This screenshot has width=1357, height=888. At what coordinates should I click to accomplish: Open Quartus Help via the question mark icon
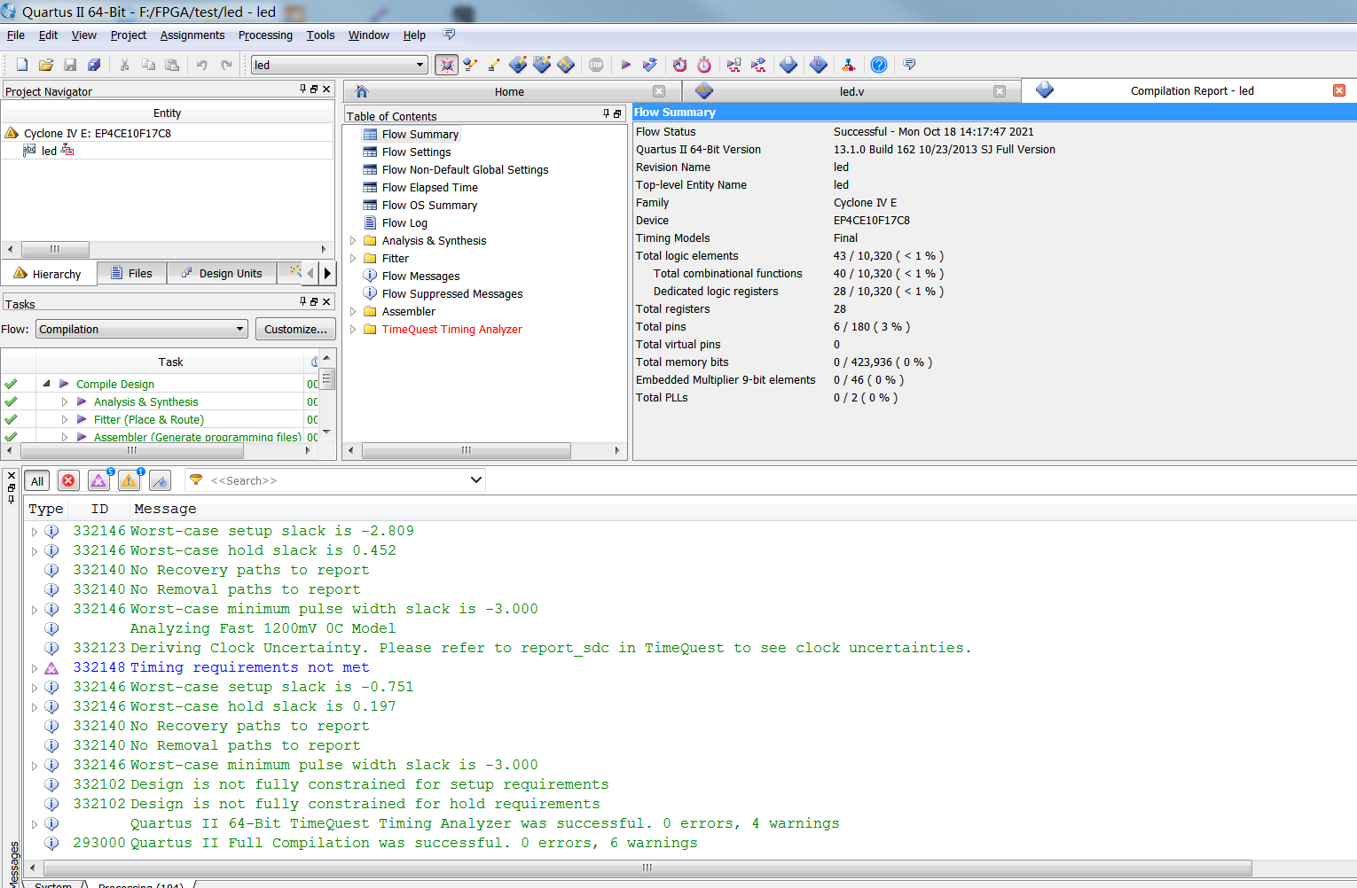(878, 65)
